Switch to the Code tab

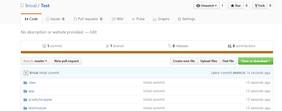coord(31,19)
